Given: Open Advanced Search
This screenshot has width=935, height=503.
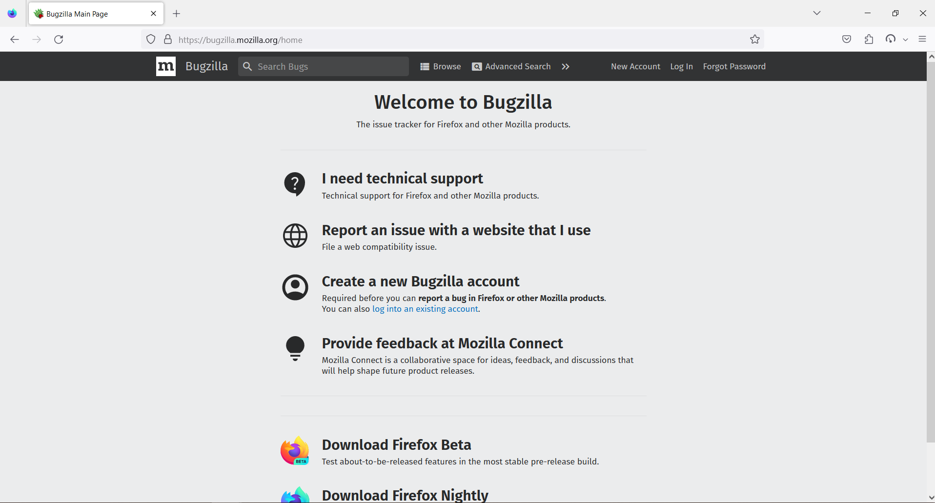Looking at the screenshot, I should pos(511,66).
